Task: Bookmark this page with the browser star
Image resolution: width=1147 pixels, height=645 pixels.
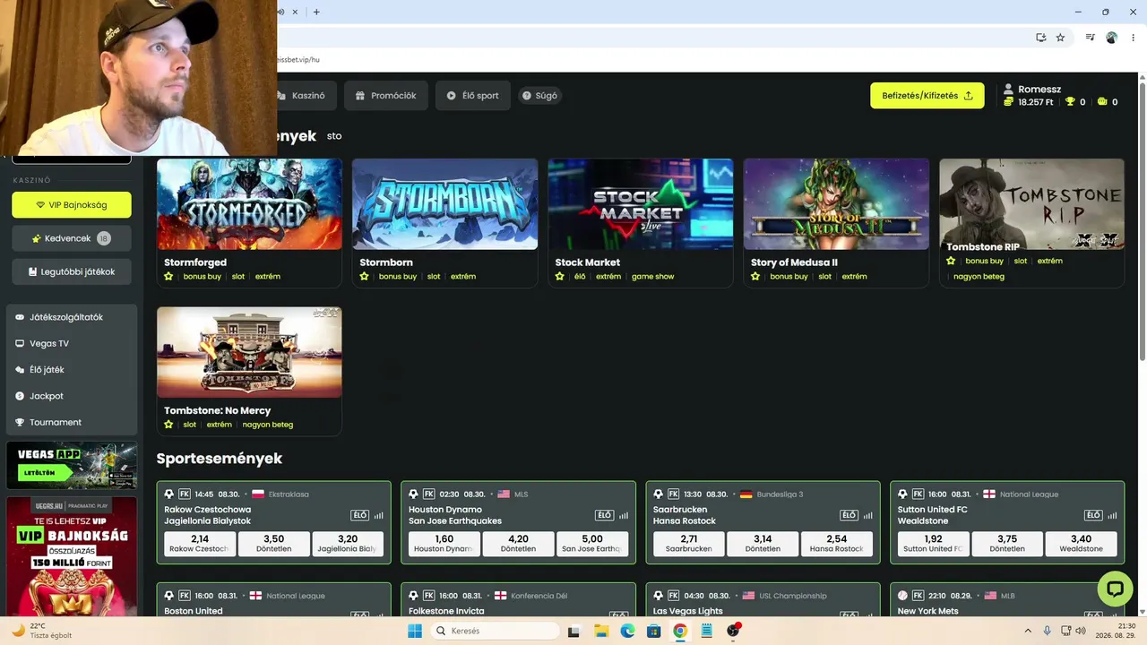Action: coord(1060,38)
